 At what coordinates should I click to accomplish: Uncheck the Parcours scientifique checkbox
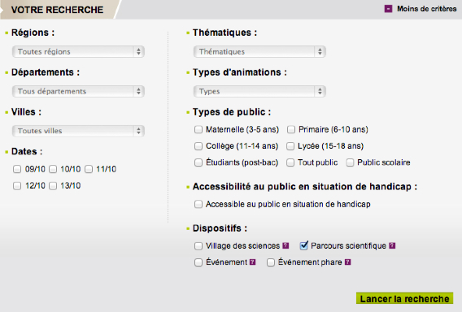(x=303, y=245)
